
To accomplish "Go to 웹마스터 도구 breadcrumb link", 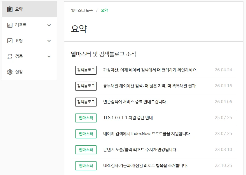I will [82, 10].
